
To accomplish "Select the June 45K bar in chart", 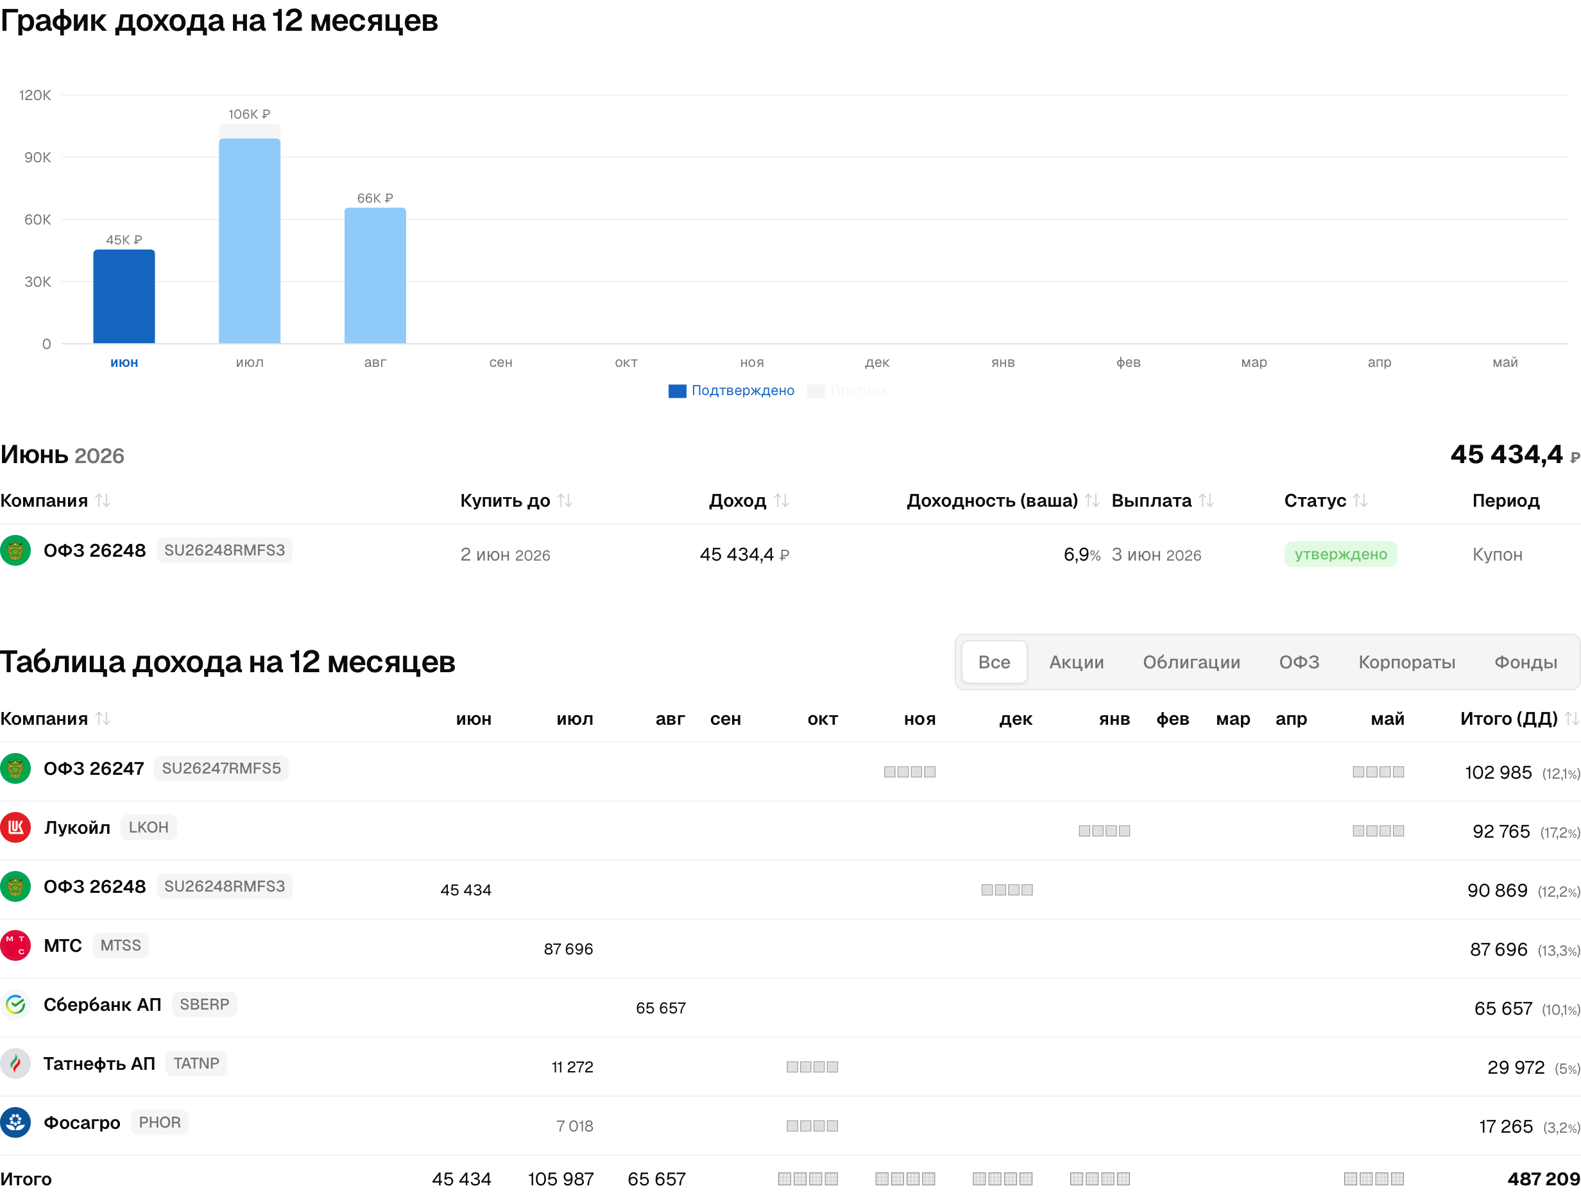I will 124,297.
